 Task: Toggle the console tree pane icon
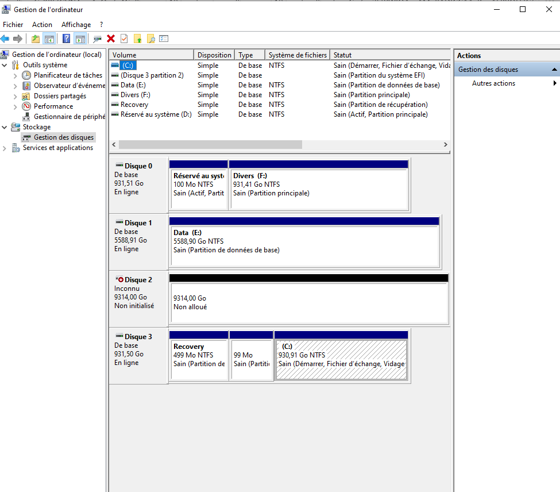pos(49,39)
